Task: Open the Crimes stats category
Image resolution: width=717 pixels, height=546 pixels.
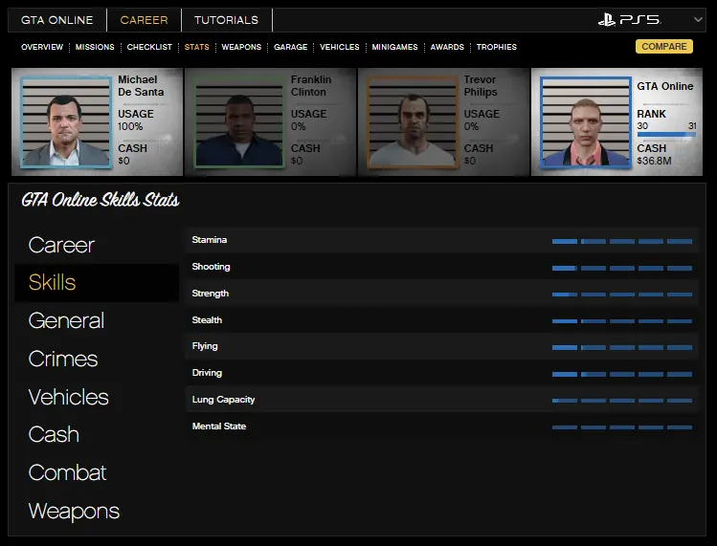Action: pyautogui.click(x=63, y=360)
